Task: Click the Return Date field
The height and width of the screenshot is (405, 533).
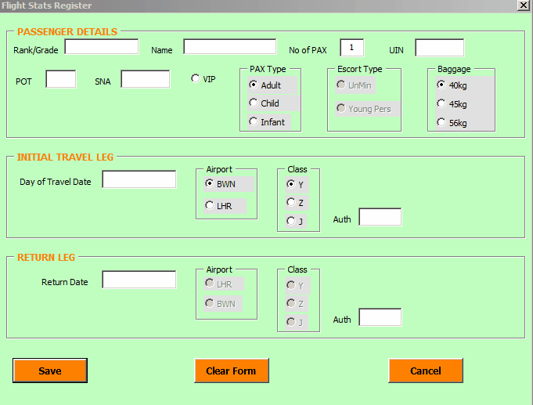Action: (x=139, y=280)
